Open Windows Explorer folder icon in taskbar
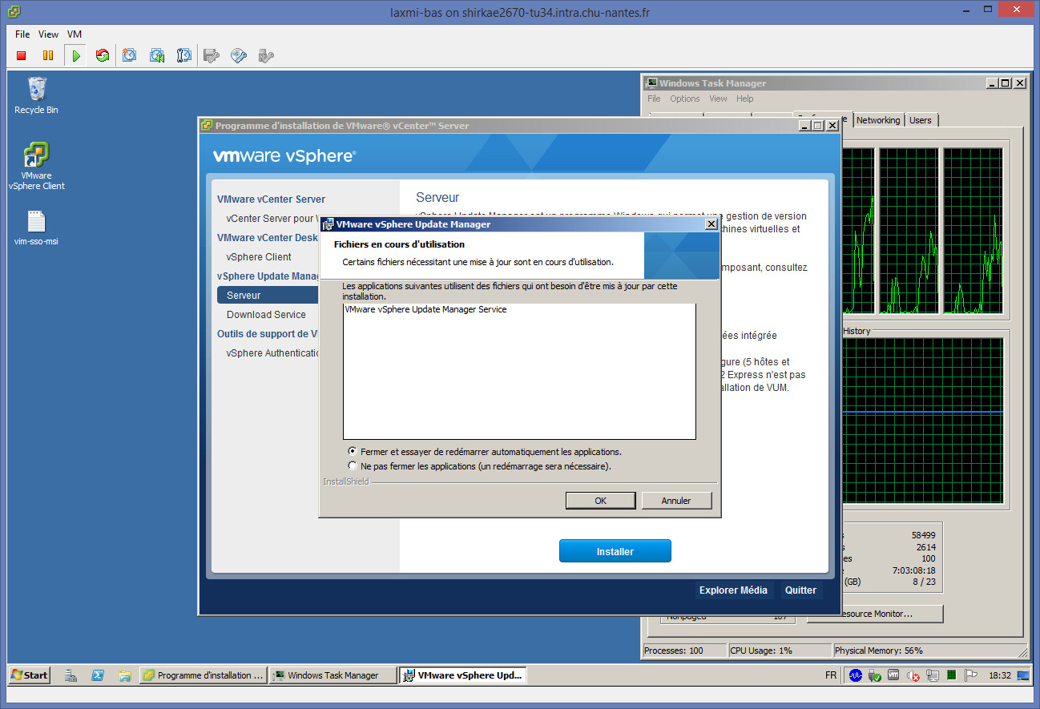This screenshot has width=1040, height=709. (124, 675)
